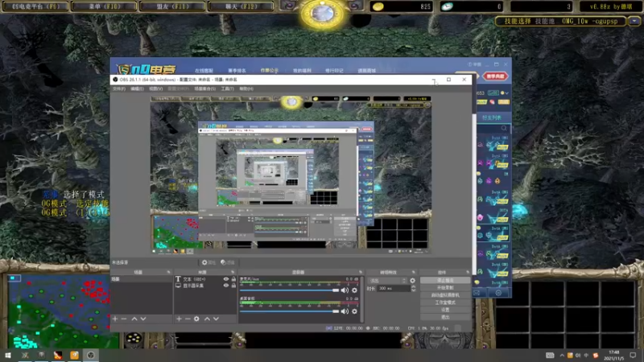Open transition properties gear icon
Image resolution: width=644 pixels, height=362 pixels.
coord(412,281)
